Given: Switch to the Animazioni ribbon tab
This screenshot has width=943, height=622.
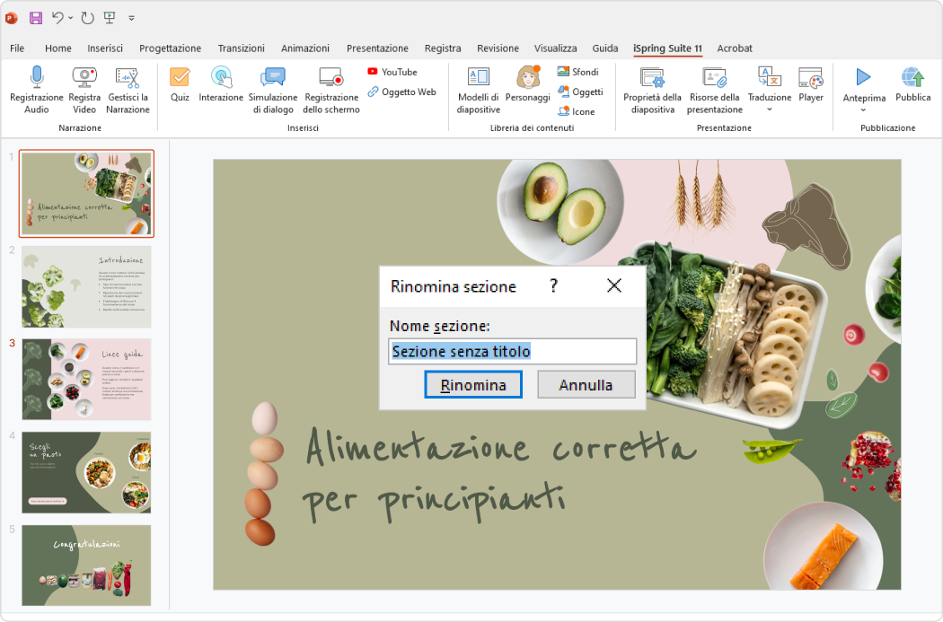Looking at the screenshot, I should pyautogui.click(x=304, y=48).
